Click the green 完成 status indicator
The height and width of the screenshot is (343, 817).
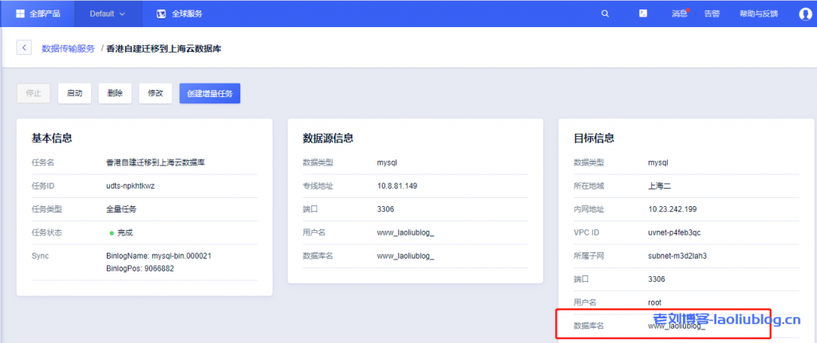coord(112,233)
